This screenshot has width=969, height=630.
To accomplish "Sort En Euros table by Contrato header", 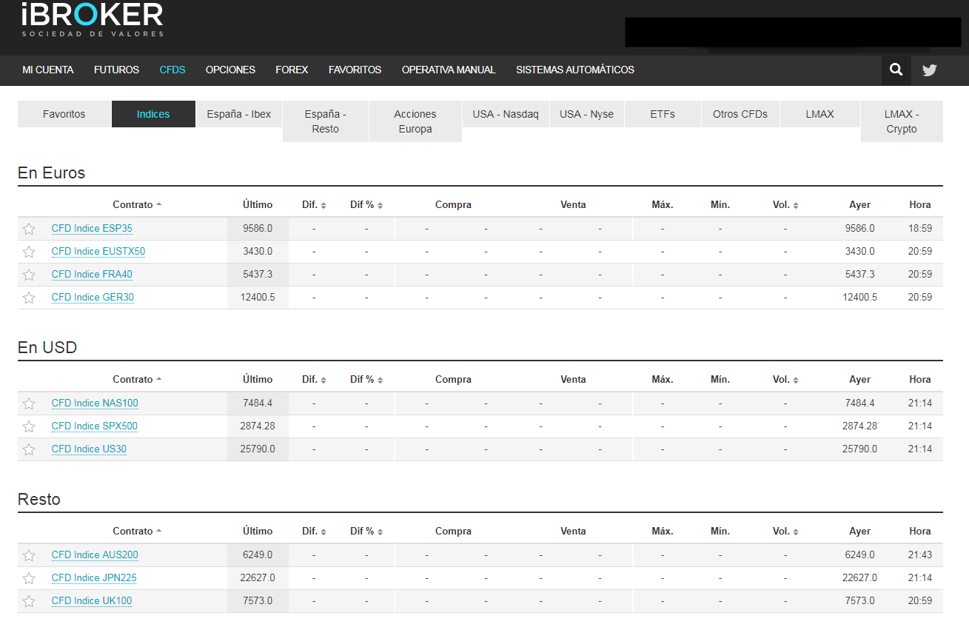I will tap(137, 205).
